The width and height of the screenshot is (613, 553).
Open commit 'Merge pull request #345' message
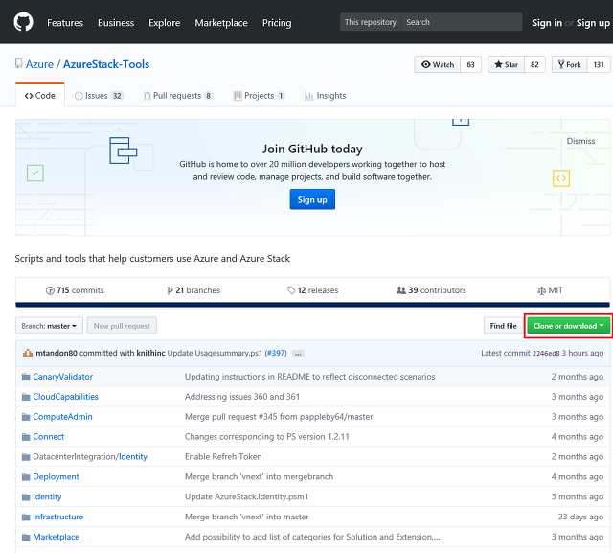tap(279, 417)
